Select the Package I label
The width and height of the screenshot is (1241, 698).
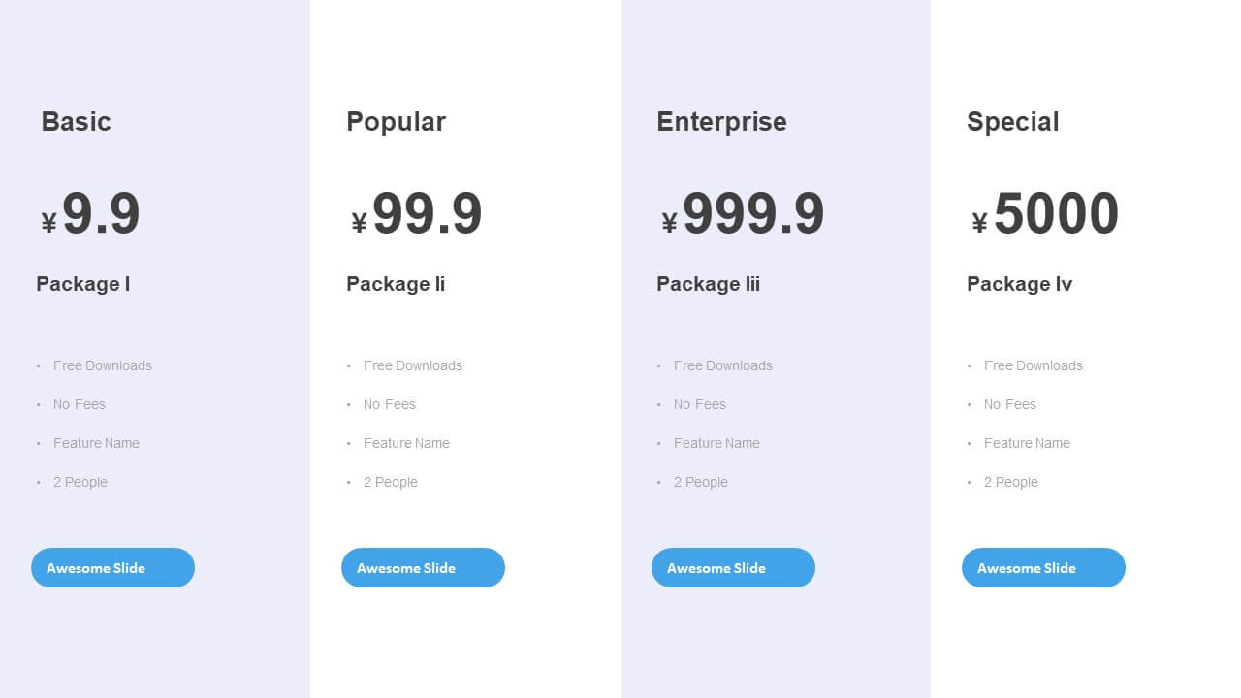click(83, 284)
